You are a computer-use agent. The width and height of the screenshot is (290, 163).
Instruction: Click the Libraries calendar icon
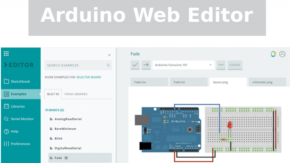(x=6, y=106)
